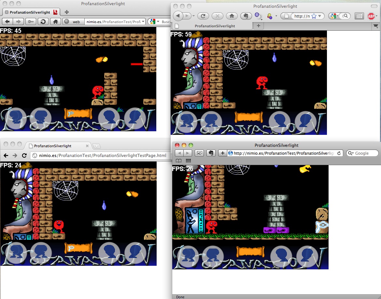Click the 'Done' status bar text in Safari
Screen dimensions: 381x299
(180, 297)
